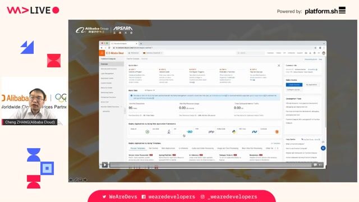Go back using the browser back arrow

coord(102,48)
